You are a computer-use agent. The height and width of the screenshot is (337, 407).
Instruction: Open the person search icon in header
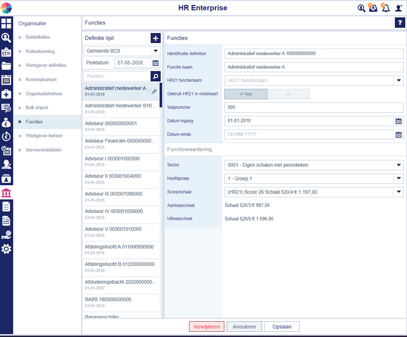pos(361,8)
